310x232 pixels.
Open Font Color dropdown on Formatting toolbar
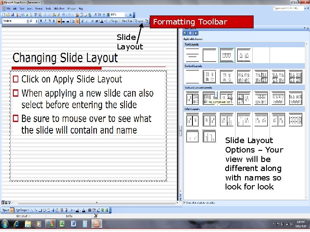click(105, 21)
